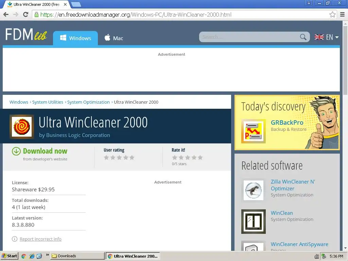Click the 4 (1 last week) downloads text
Viewport: 348px width, 261px height.
[x=29, y=207]
